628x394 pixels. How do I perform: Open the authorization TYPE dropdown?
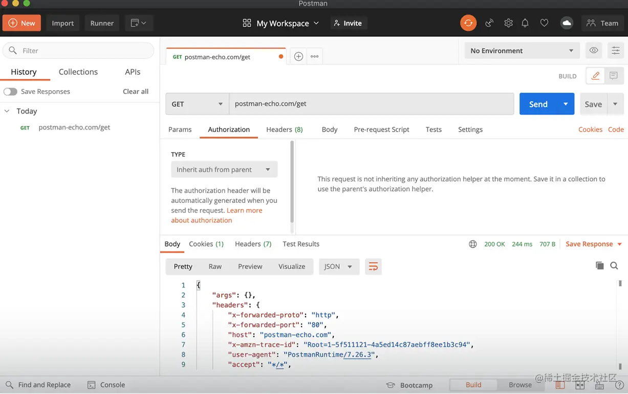pyautogui.click(x=224, y=169)
